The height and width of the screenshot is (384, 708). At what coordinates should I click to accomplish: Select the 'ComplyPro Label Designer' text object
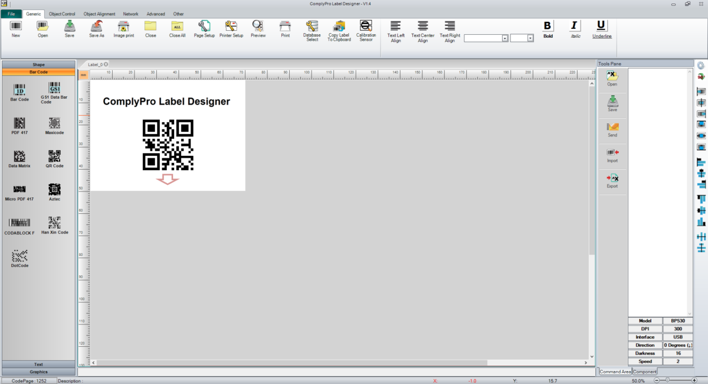point(166,102)
